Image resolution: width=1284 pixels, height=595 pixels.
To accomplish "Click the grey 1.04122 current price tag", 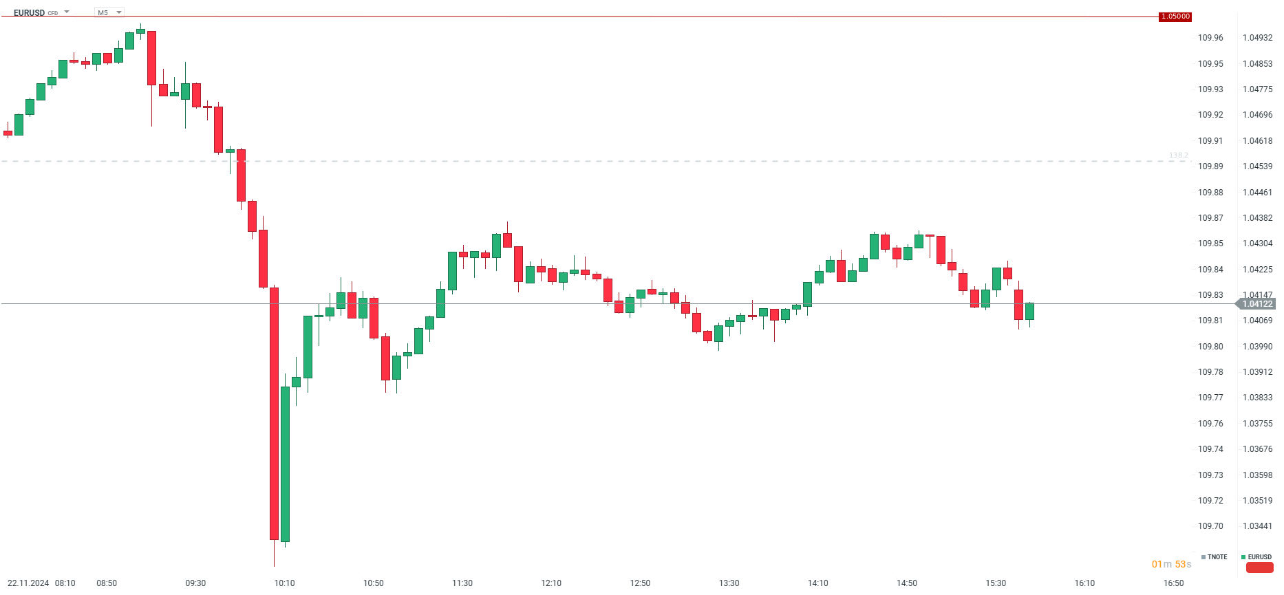I will coord(1256,304).
